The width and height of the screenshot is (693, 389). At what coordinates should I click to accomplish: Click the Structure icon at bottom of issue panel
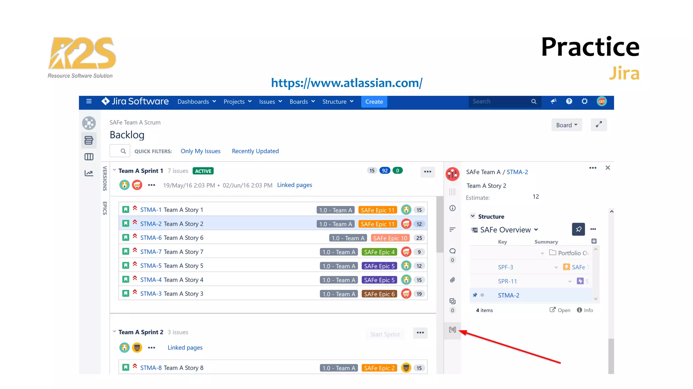pos(452,330)
